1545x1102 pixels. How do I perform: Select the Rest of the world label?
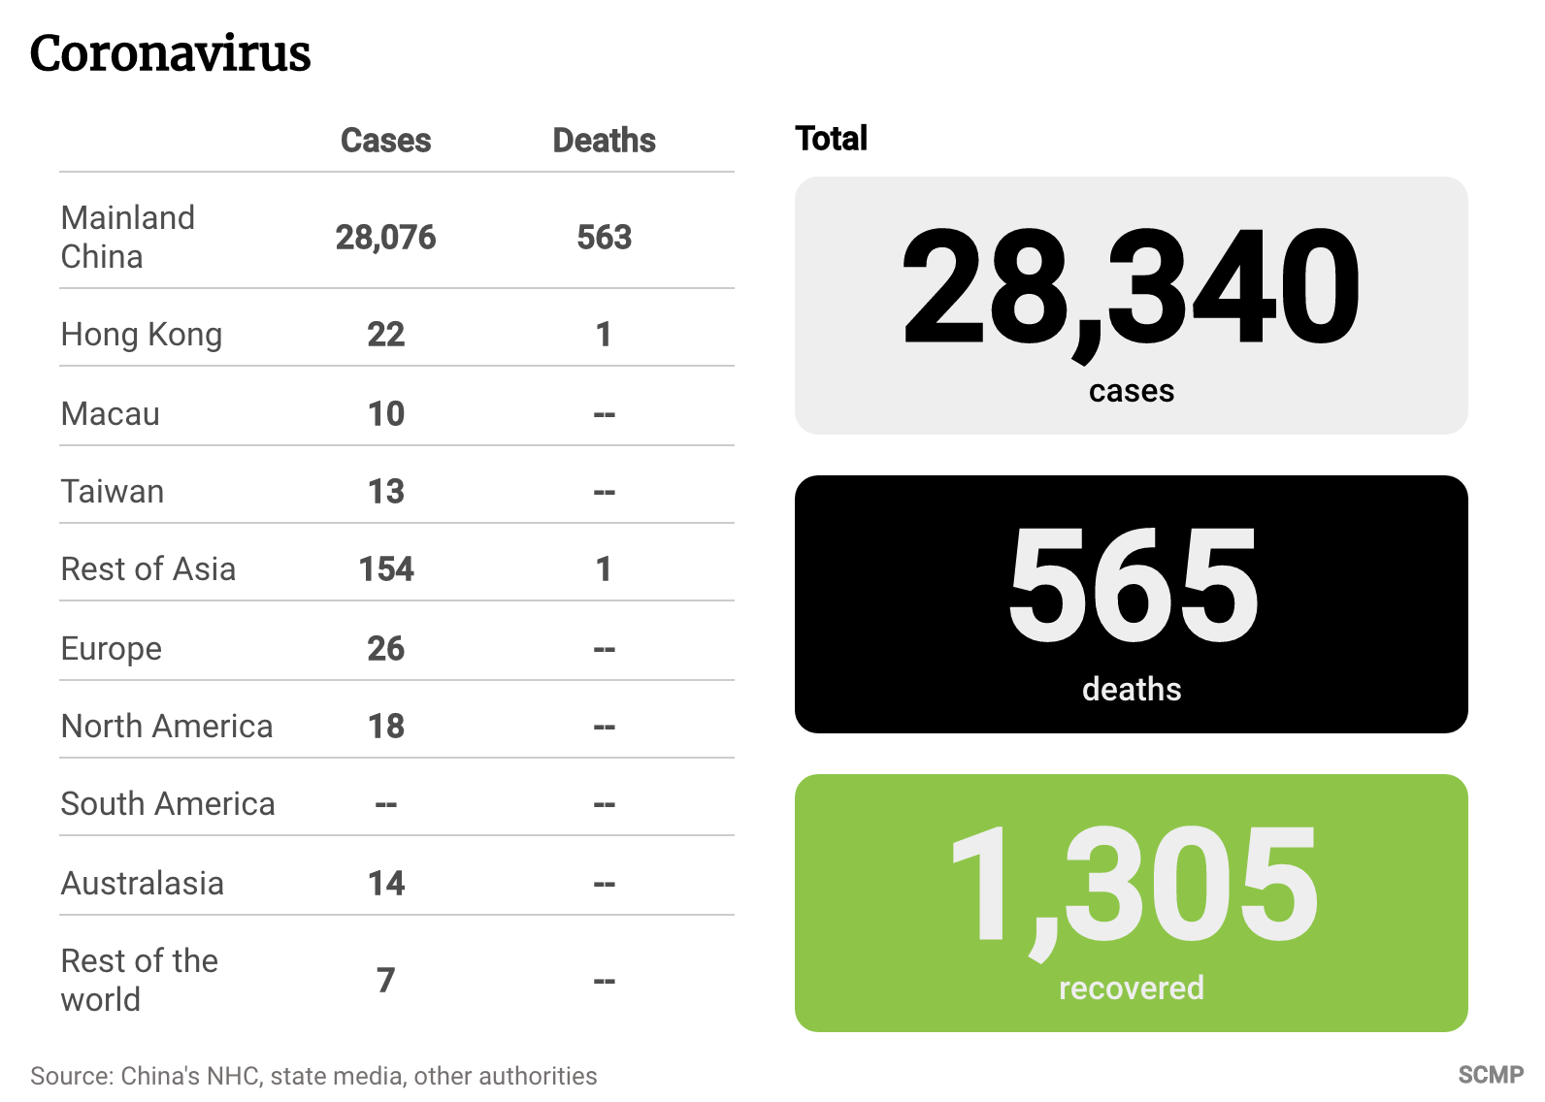[140, 980]
